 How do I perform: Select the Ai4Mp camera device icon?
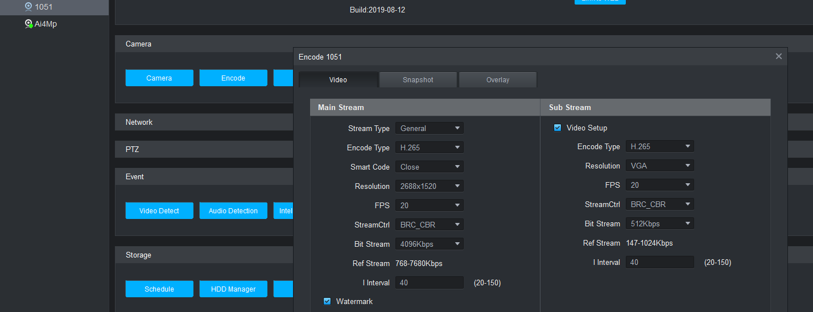(x=28, y=24)
